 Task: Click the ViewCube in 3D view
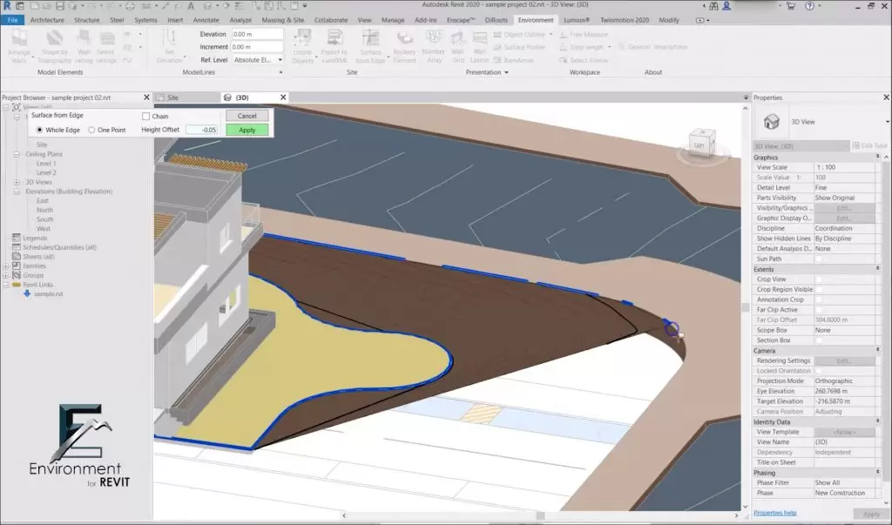point(699,143)
